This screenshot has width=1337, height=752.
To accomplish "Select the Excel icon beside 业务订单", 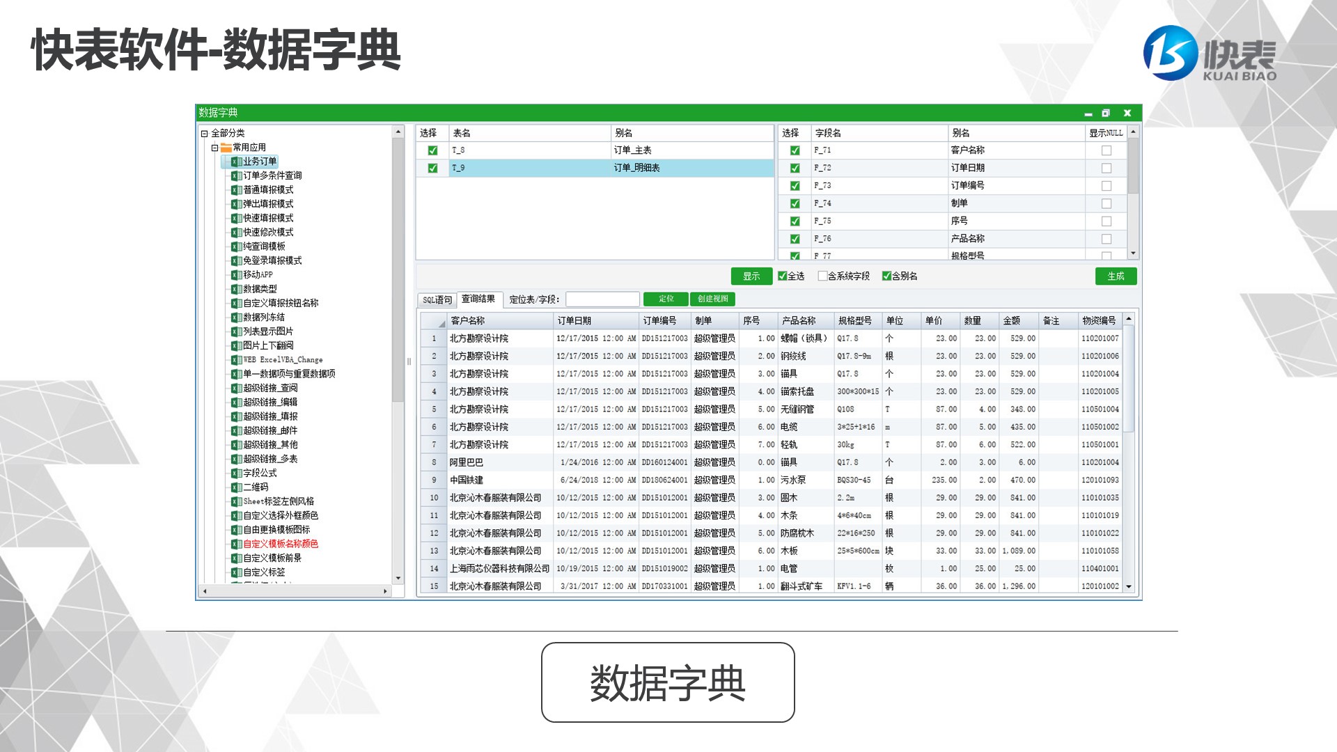I will pyautogui.click(x=237, y=162).
